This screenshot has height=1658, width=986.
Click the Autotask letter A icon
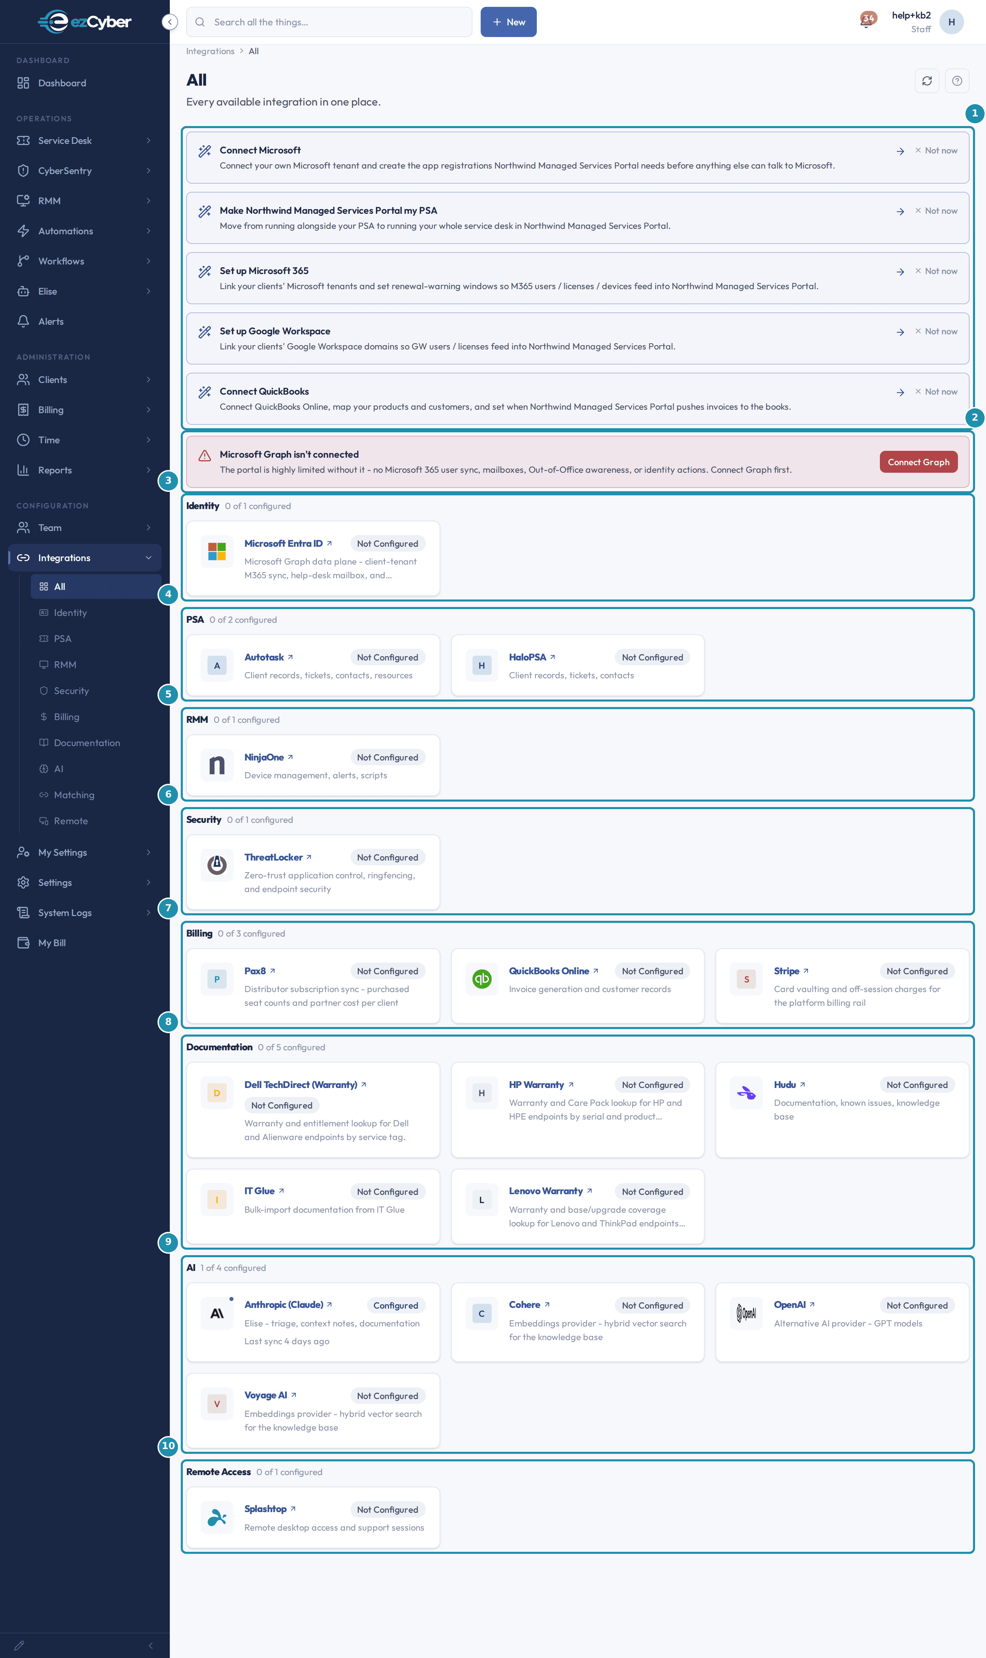coord(217,666)
